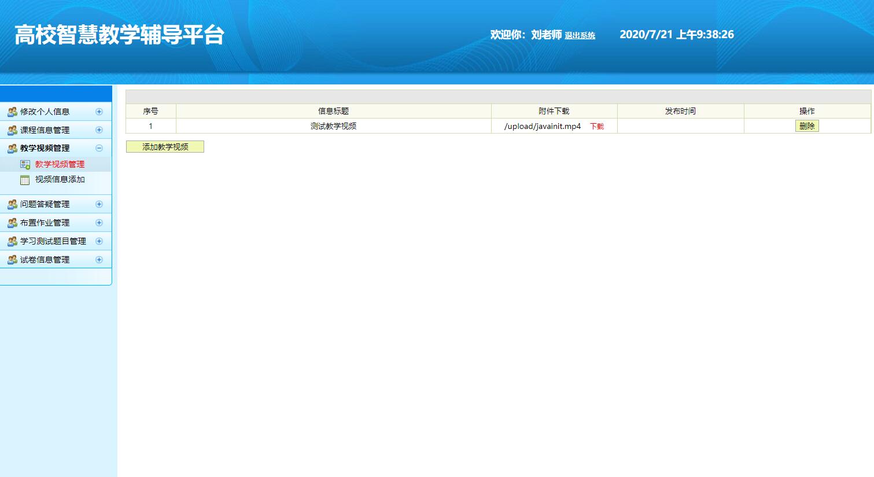Expand the 修改个人信息 menu section
The image size is (874, 477).
click(100, 111)
